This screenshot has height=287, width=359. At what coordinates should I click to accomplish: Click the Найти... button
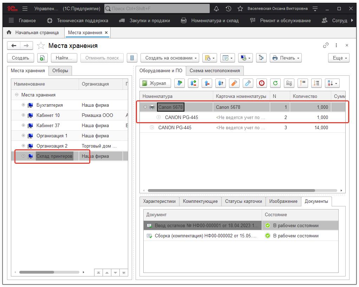tap(64, 58)
